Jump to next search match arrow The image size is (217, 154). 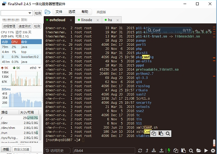point(202,30)
